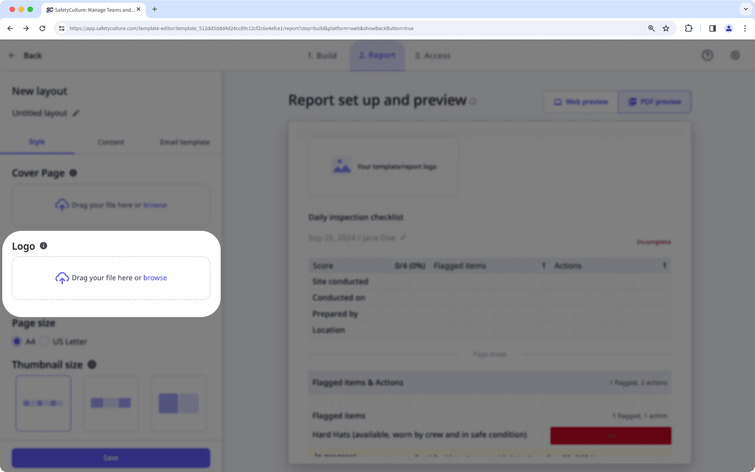Open the Email template tab
This screenshot has width=755, height=472.
[x=184, y=142]
